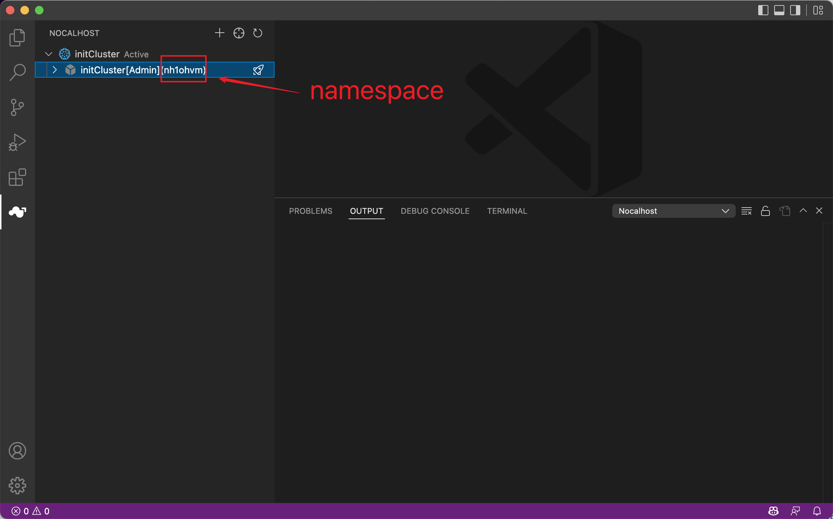Click the rocket install icon on namespace row
Viewport: 833px width, 519px height.
[x=258, y=70]
